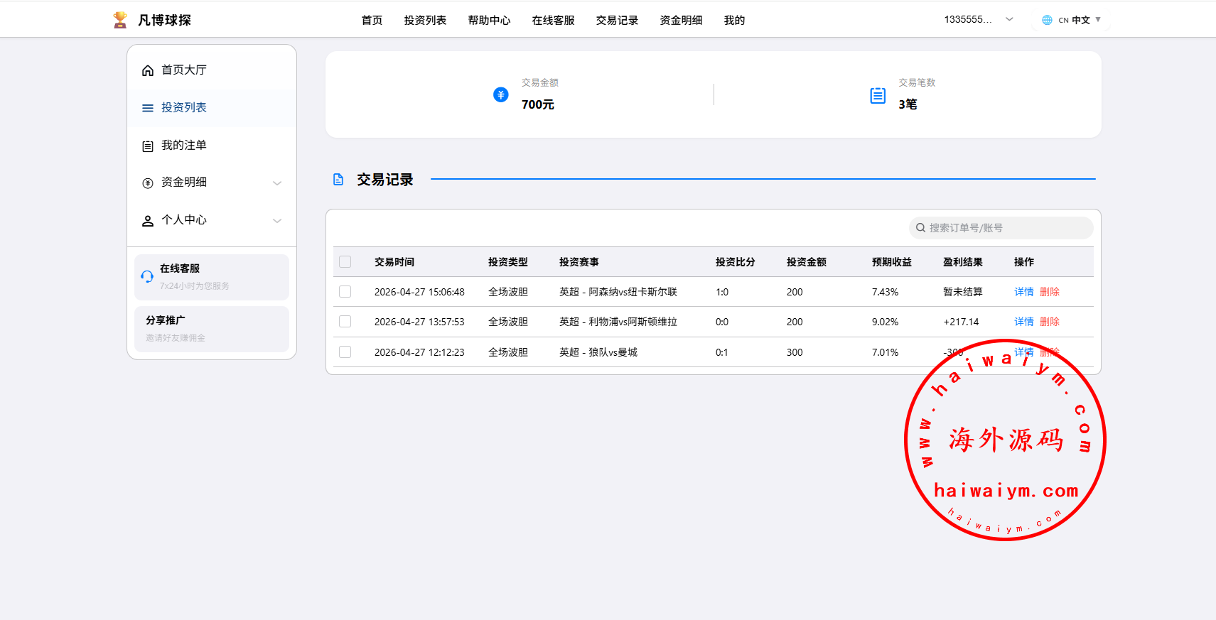Image resolution: width=1216 pixels, height=620 pixels.
Task: Expand the 资金明细 sidebar chevron
Action: point(277,183)
